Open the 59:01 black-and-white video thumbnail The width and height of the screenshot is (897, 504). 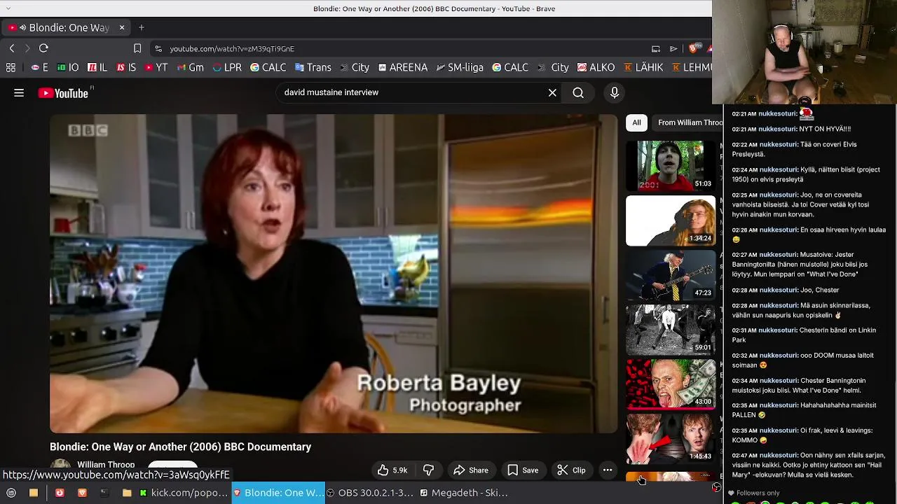coord(671,330)
